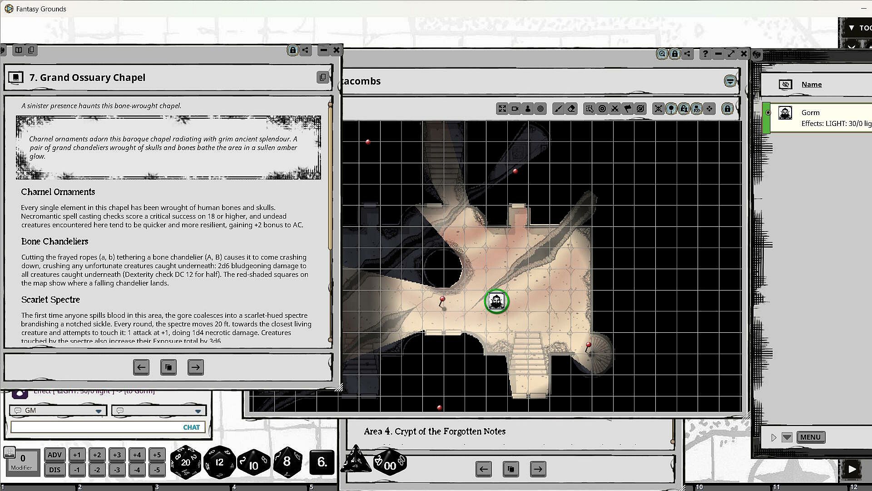Click the crossed swords combat icon

tap(614, 109)
